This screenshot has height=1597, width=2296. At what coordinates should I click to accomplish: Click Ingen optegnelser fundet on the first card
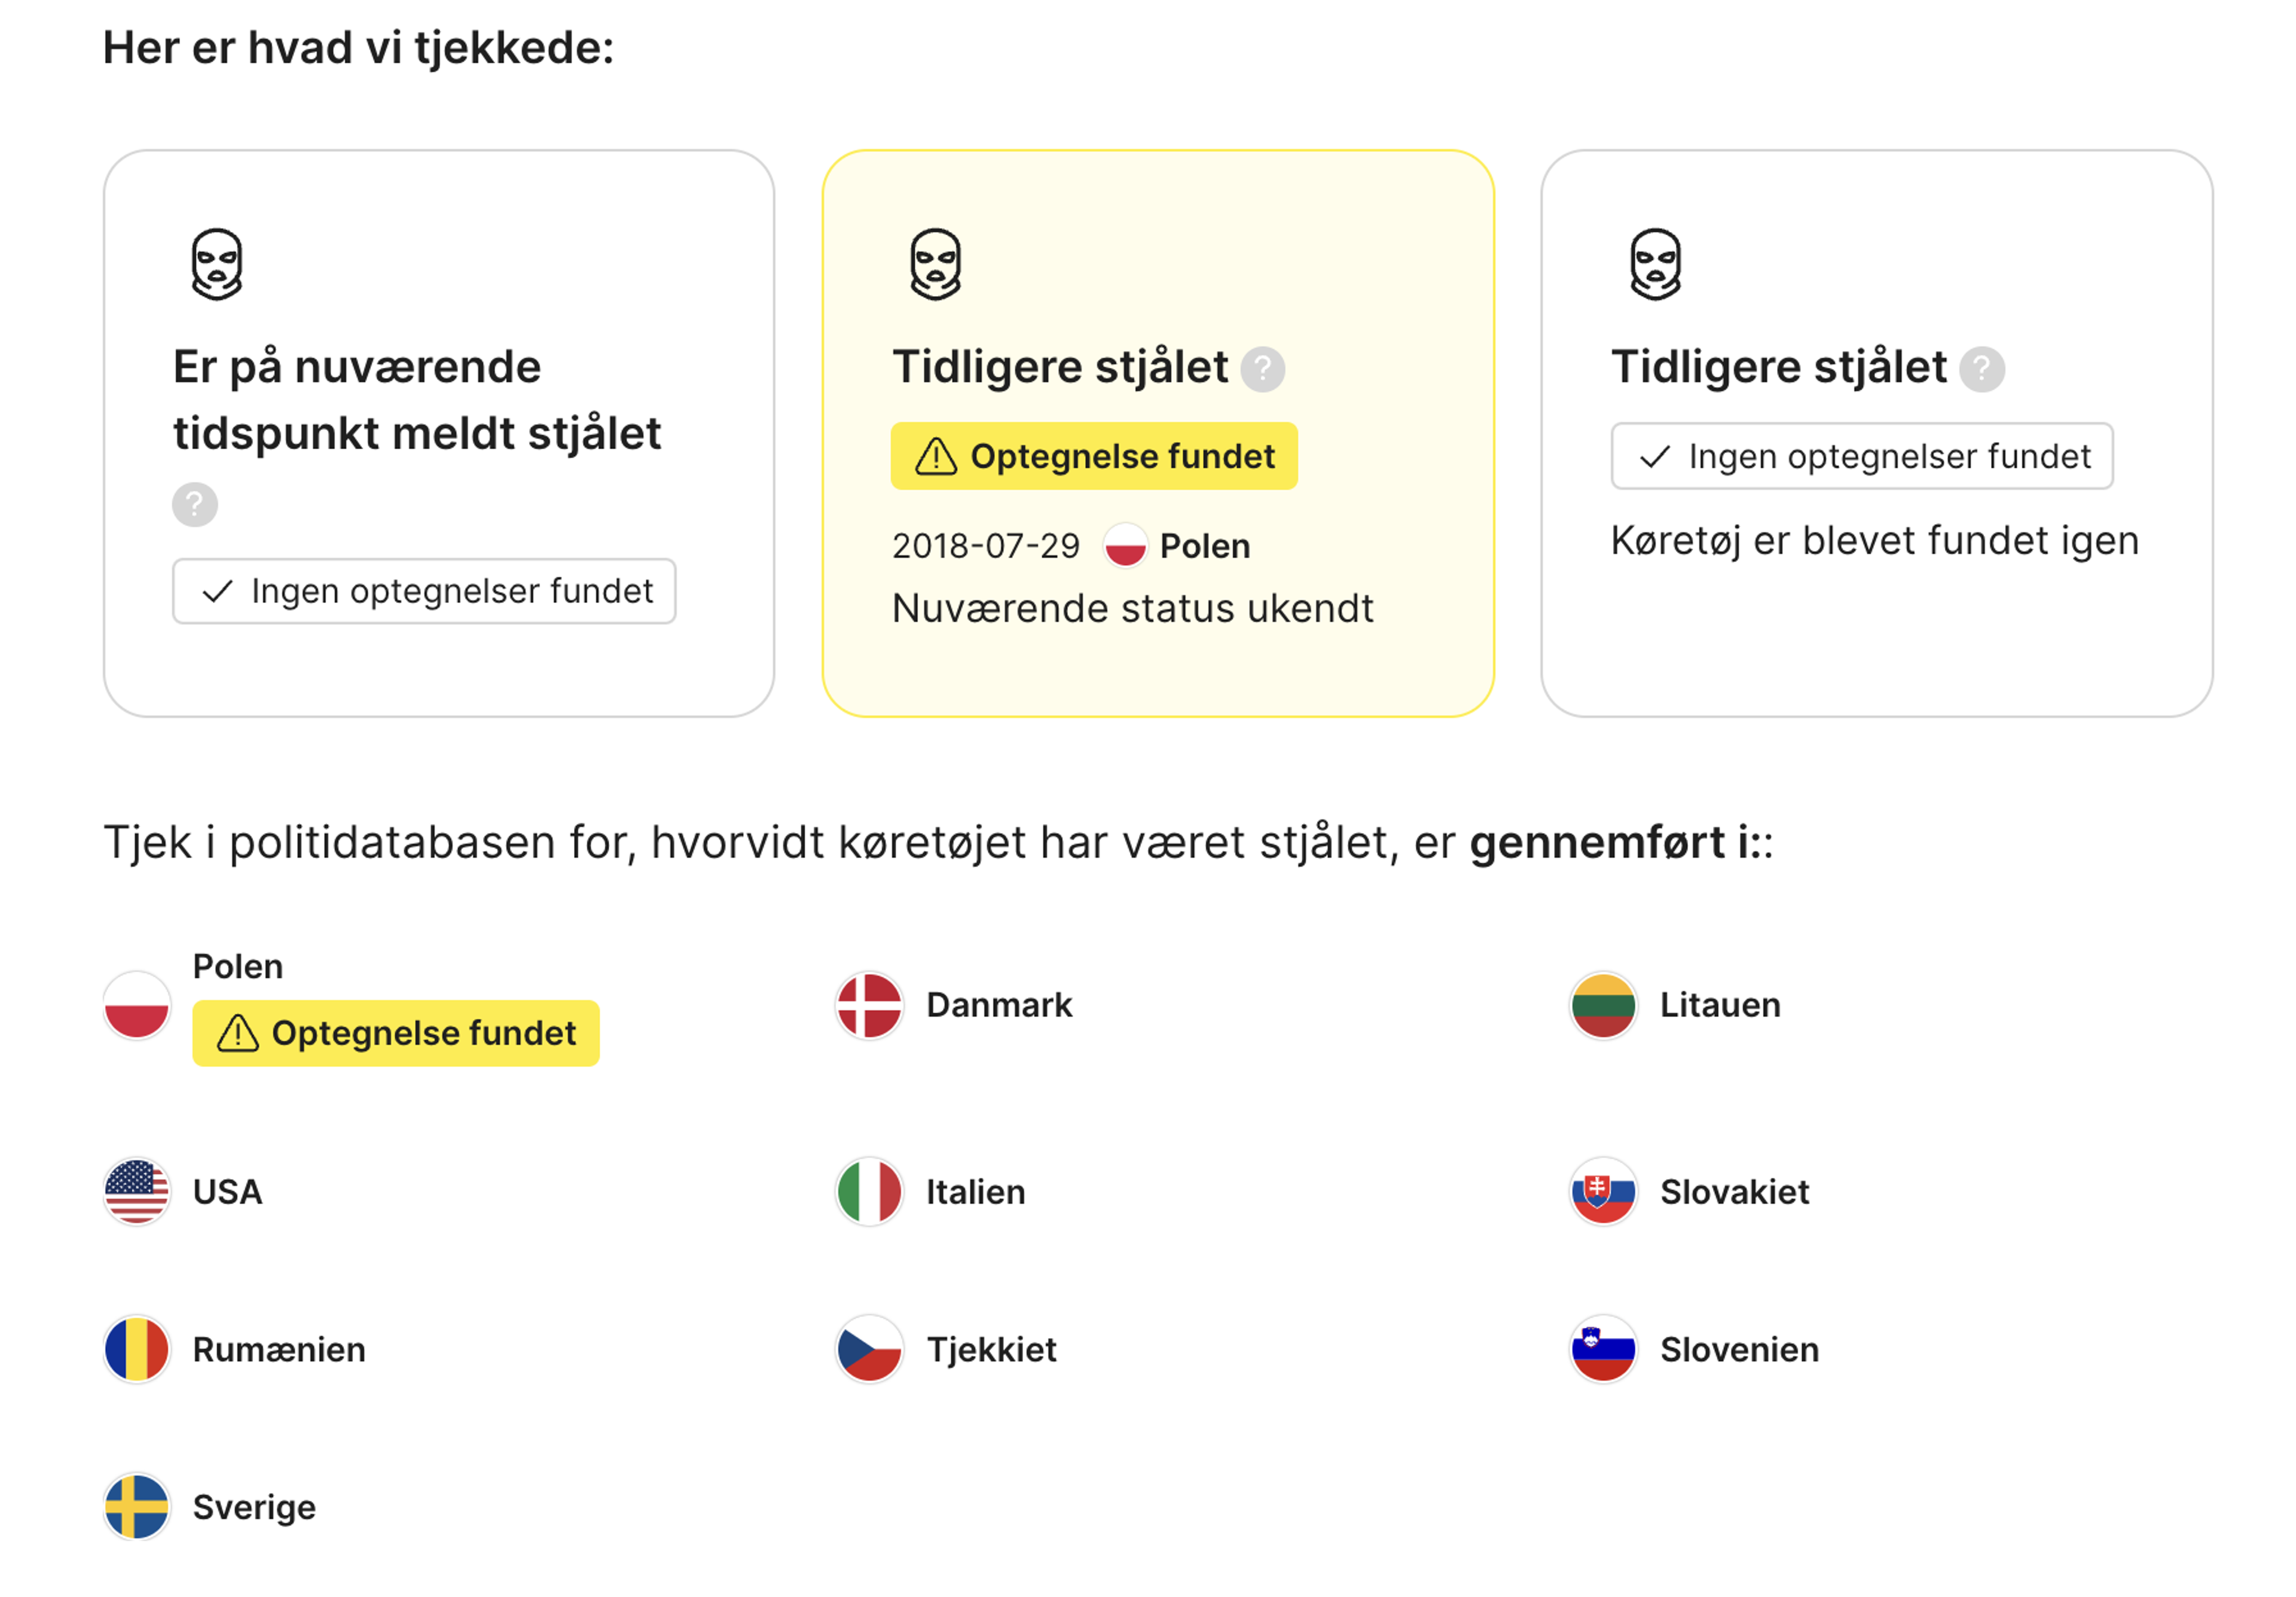pos(424,592)
